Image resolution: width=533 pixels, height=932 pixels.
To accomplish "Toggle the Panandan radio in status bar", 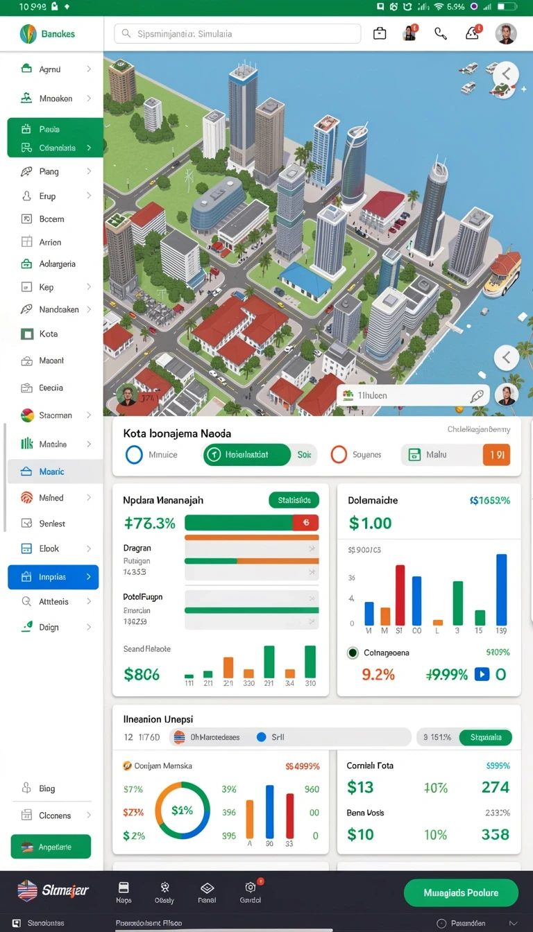I will click(x=441, y=924).
